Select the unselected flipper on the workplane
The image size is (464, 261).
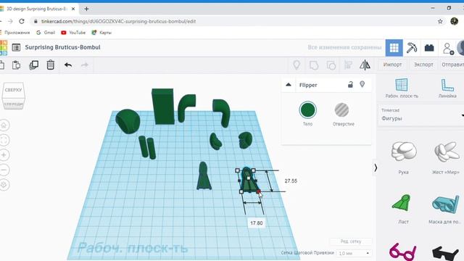pos(204,175)
